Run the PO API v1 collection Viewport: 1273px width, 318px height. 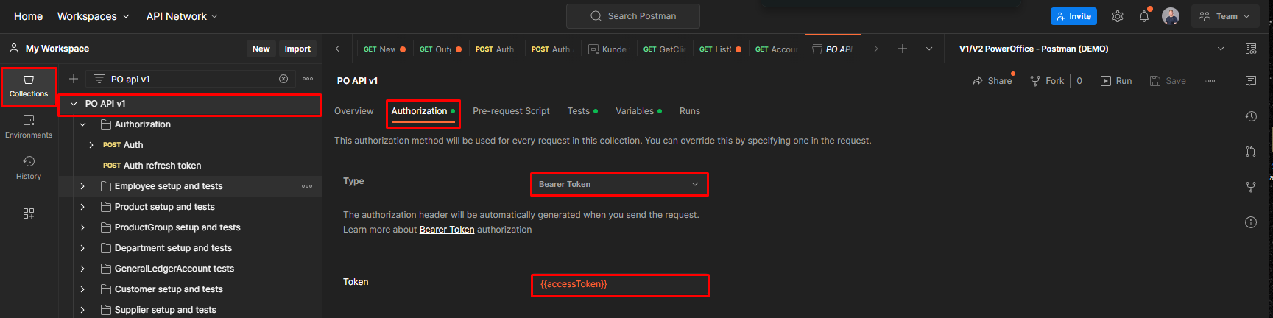1116,81
